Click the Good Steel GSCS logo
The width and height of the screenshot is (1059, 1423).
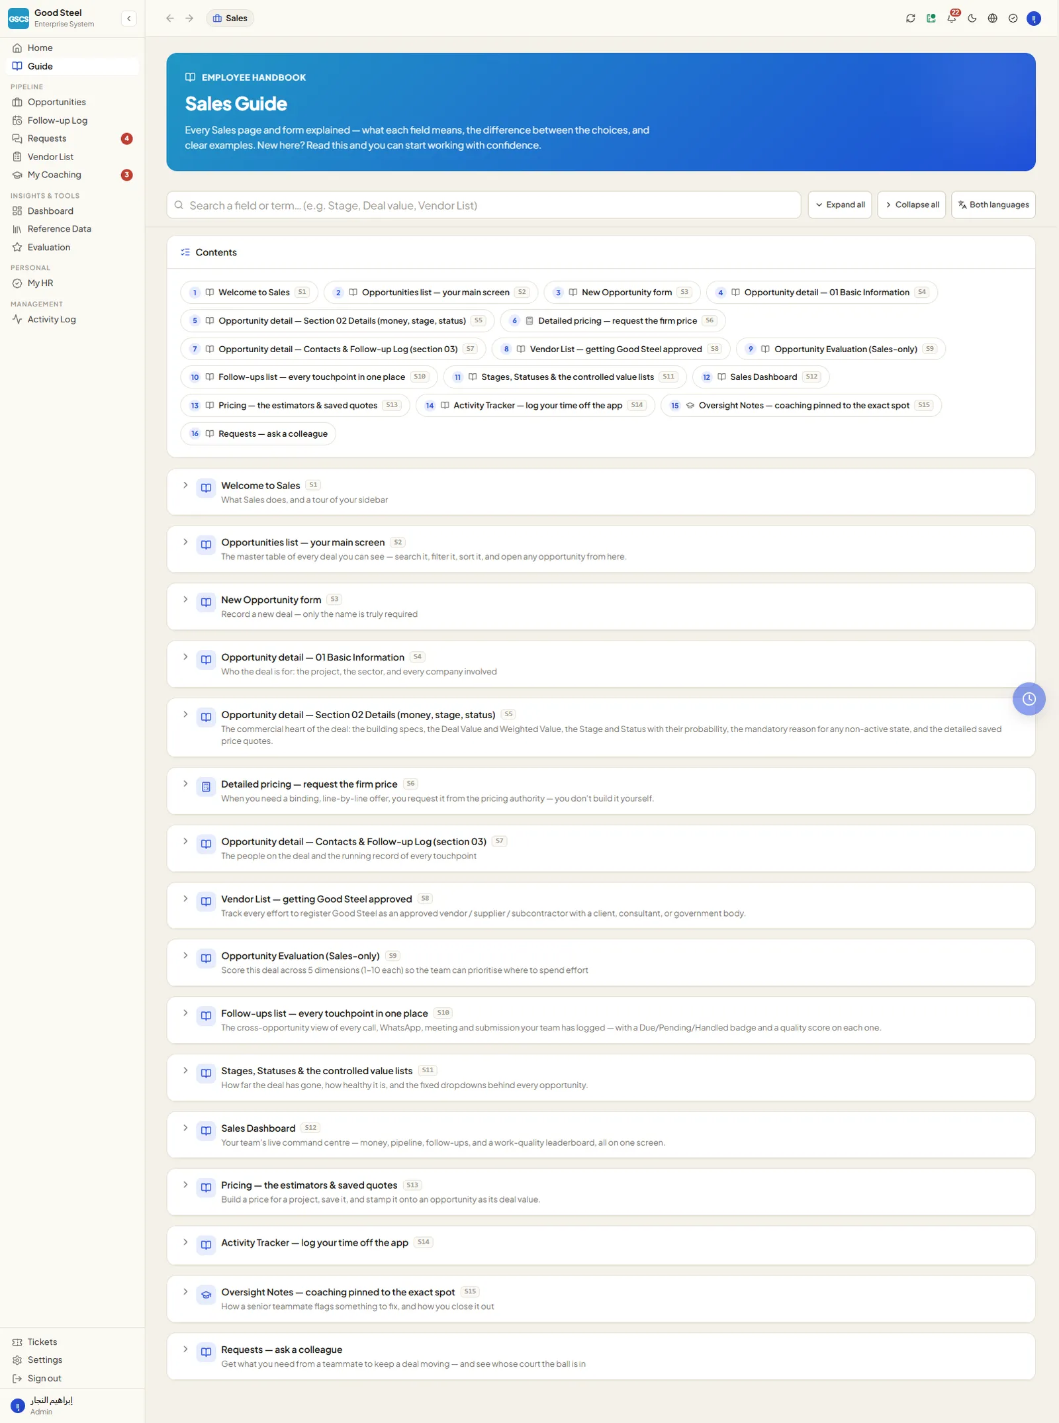tap(19, 19)
